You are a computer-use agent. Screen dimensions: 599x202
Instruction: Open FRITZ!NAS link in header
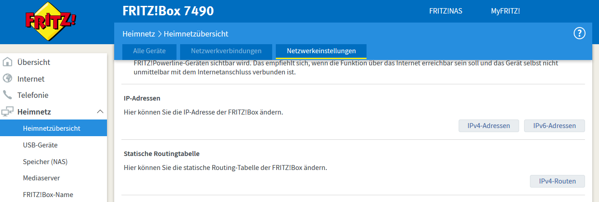pos(446,11)
